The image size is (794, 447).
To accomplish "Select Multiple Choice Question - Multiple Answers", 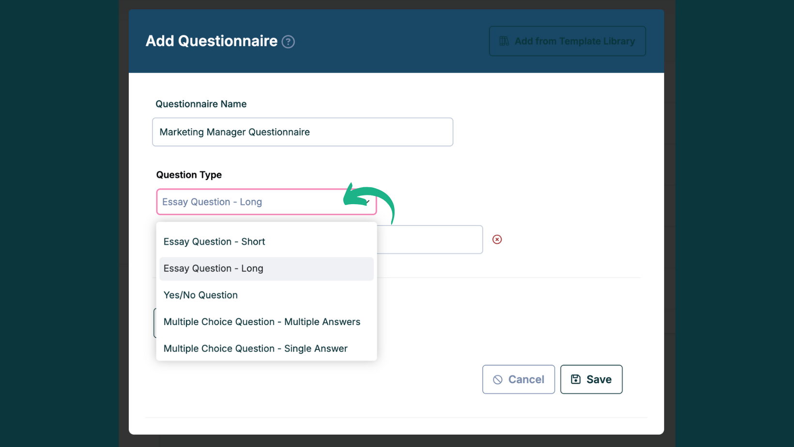I will click(261, 322).
